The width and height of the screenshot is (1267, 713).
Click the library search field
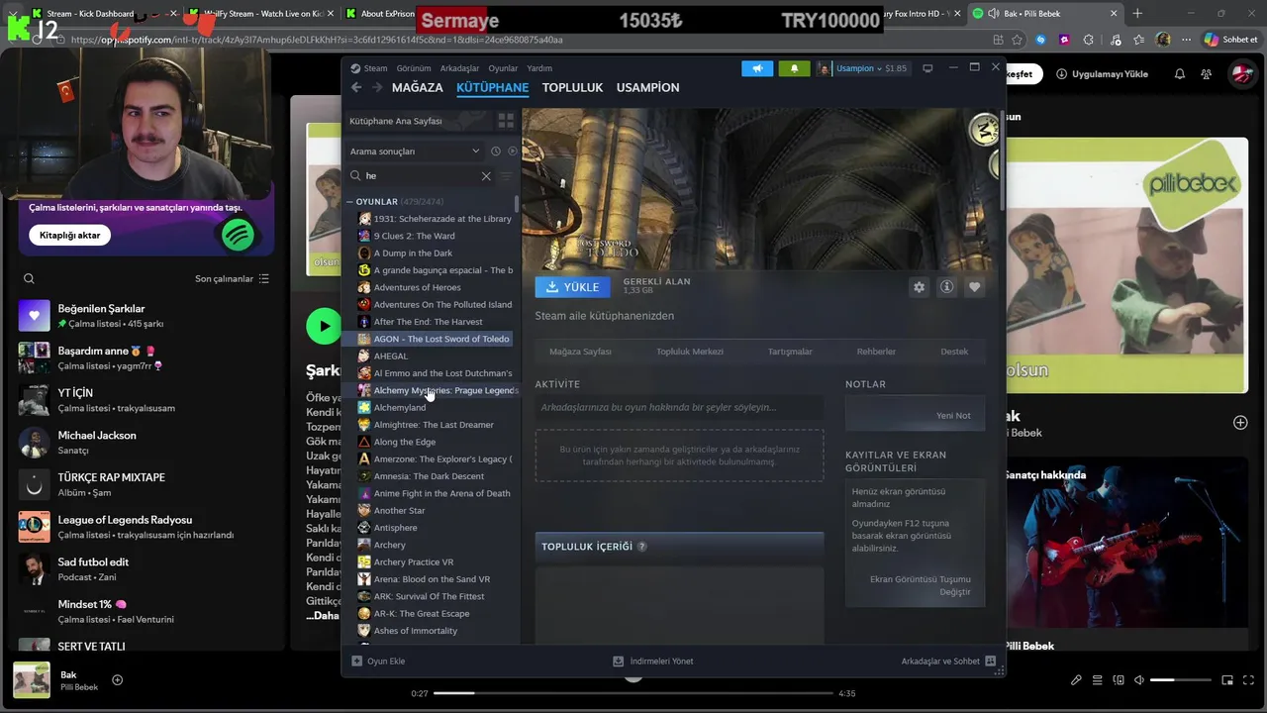pos(421,175)
